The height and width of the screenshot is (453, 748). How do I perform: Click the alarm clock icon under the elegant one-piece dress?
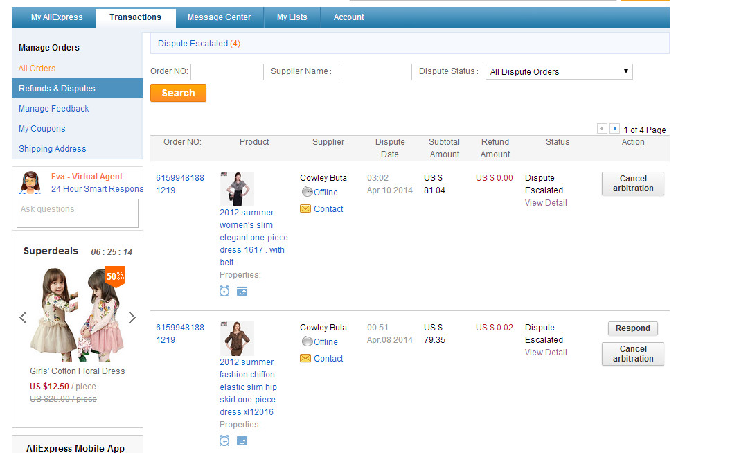[224, 291]
